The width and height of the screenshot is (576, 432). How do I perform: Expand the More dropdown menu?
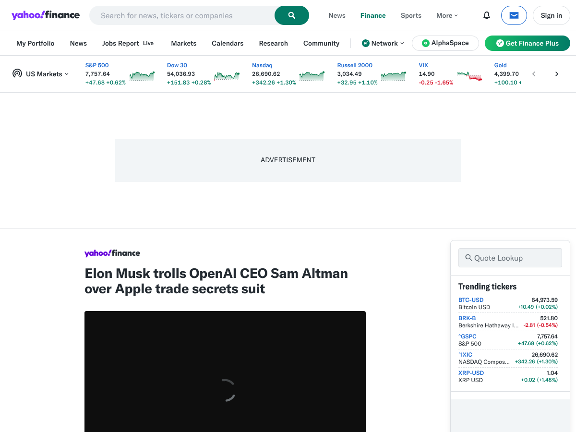[x=447, y=15]
